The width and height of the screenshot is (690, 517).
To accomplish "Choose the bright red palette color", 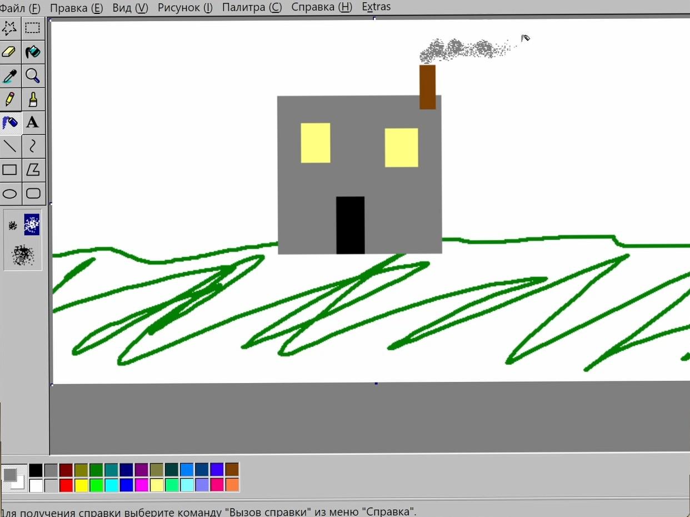I will click(x=66, y=485).
